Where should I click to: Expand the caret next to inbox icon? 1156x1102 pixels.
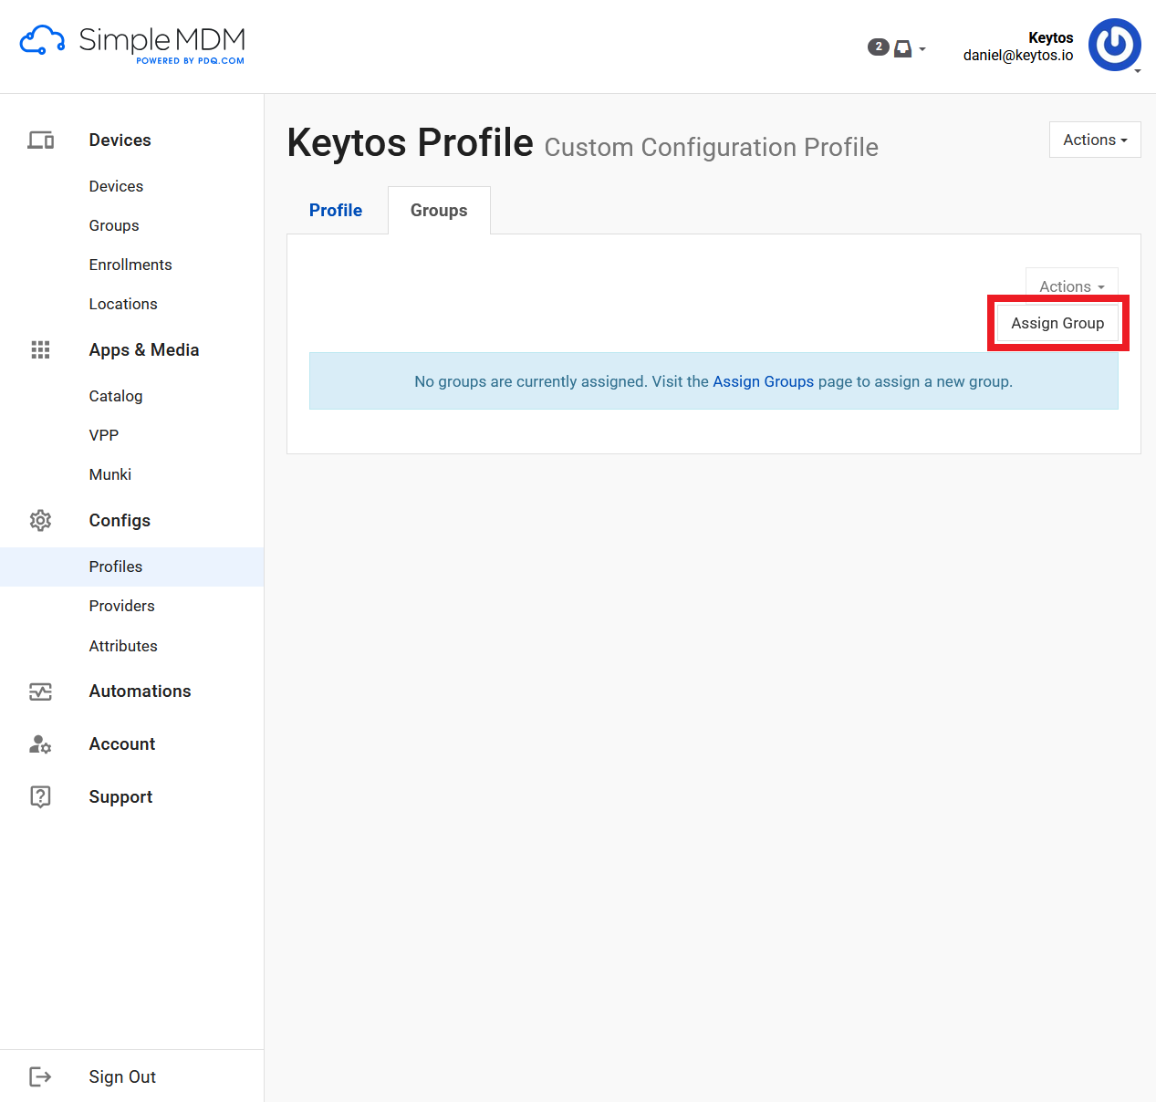point(922,49)
